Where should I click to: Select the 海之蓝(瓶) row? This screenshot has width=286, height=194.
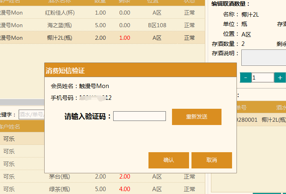tap(60, 25)
